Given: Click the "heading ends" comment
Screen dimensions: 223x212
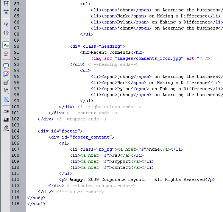Looking at the screenshot, I should click(x=113, y=65).
